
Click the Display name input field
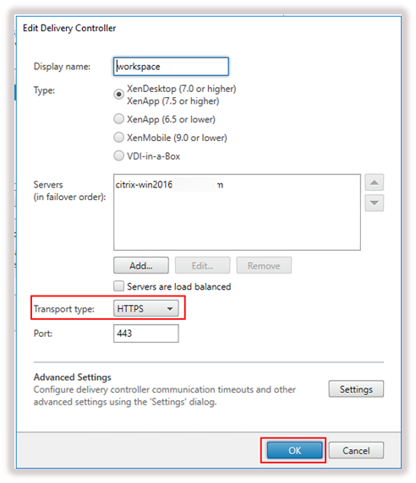[x=171, y=67]
